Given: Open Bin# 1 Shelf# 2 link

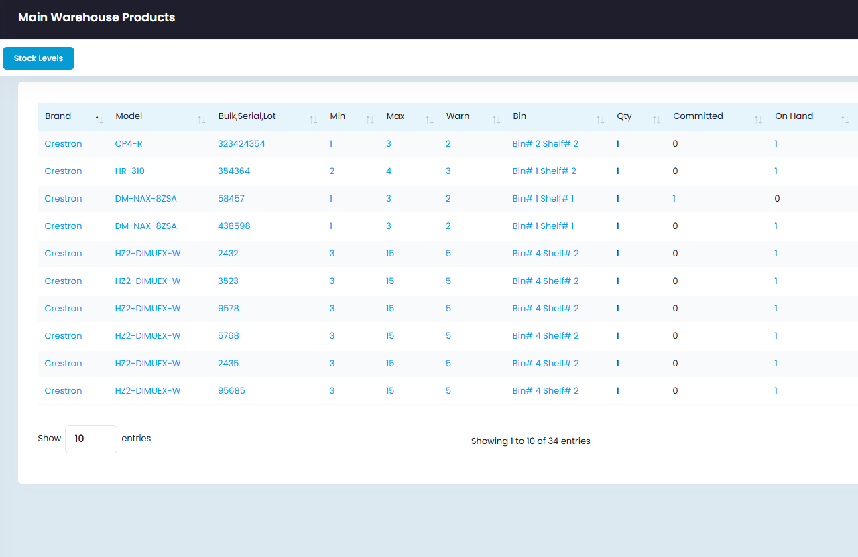Looking at the screenshot, I should click(x=544, y=171).
